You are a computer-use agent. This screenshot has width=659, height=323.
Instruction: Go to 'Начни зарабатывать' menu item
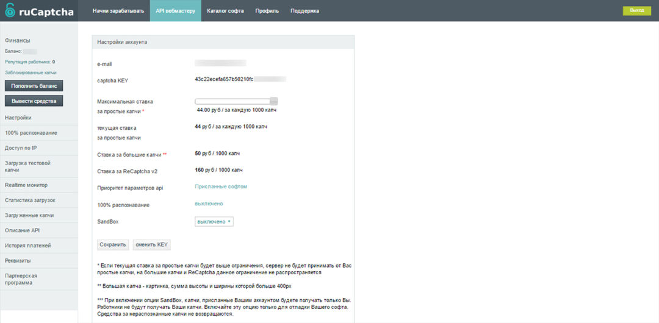click(118, 10)
